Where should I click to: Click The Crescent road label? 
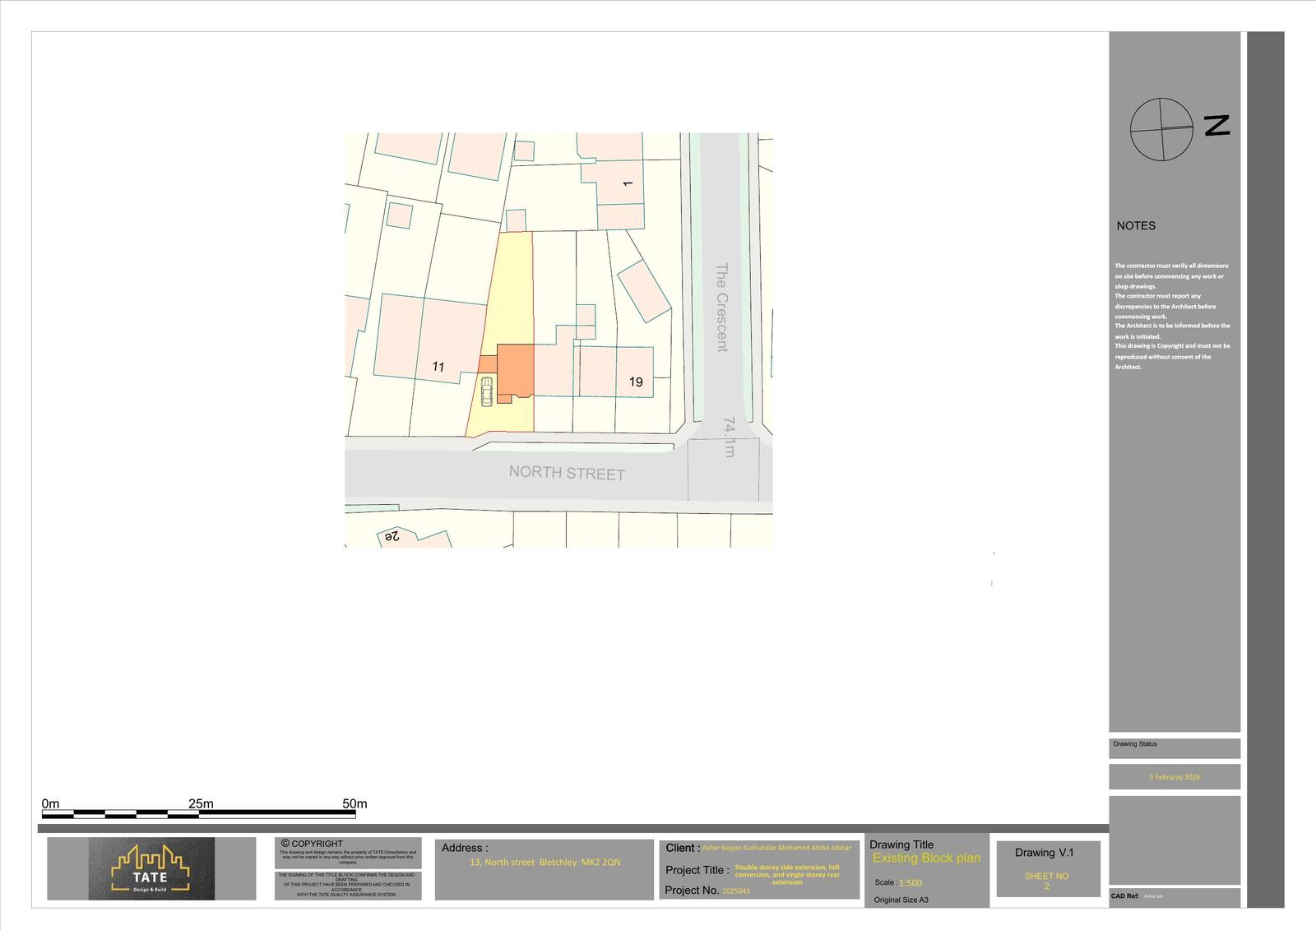click(x=721, y=307)
